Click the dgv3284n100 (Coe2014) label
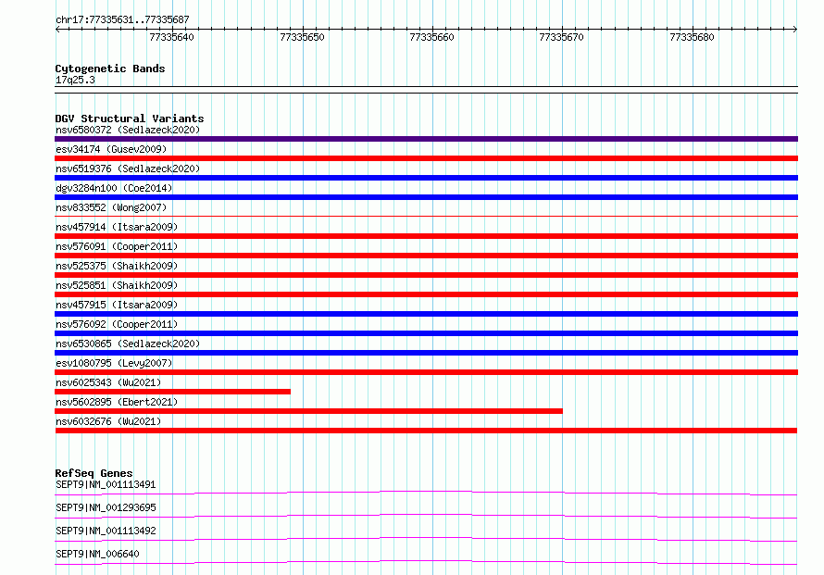Screen dimensions: 824x575 point(114,188)
